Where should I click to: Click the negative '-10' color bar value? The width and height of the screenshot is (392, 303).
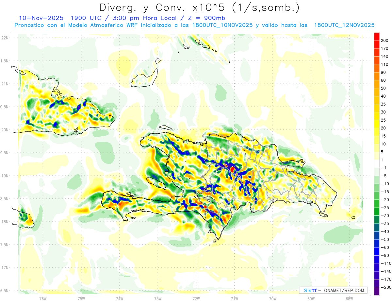(x=385, y=184)
